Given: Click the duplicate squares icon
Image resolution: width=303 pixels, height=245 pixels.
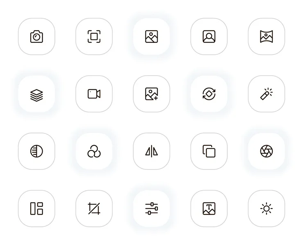Looking at the screenshot, I should 209,151.
